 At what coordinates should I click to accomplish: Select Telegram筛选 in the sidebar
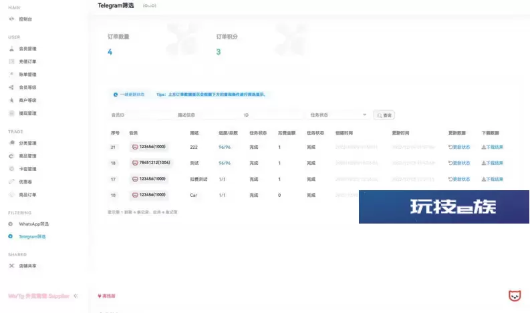coord(32,236)
